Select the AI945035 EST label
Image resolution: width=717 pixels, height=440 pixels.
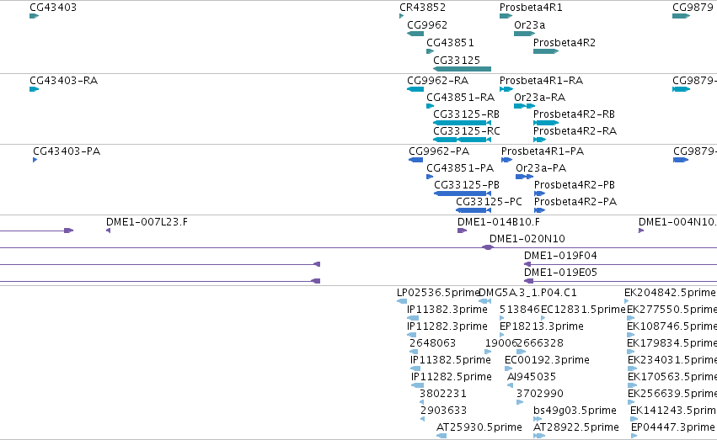tap(532, 377)
